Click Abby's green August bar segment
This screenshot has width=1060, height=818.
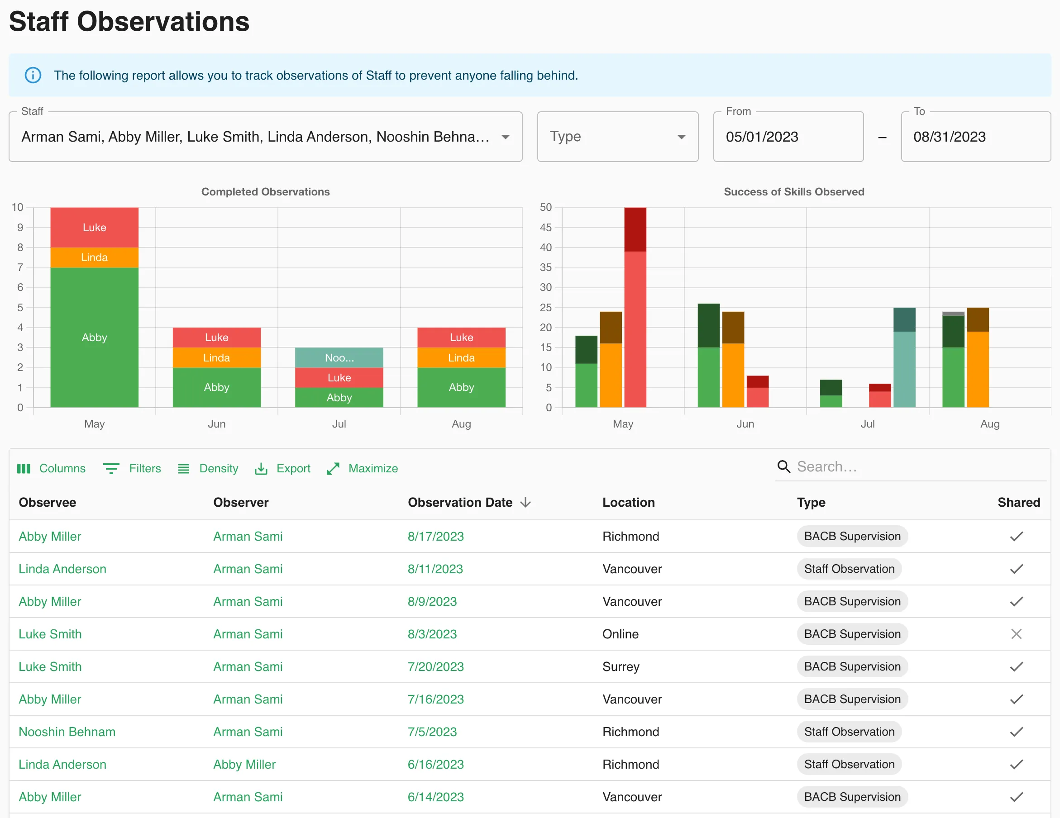click(x=461, y=387)
